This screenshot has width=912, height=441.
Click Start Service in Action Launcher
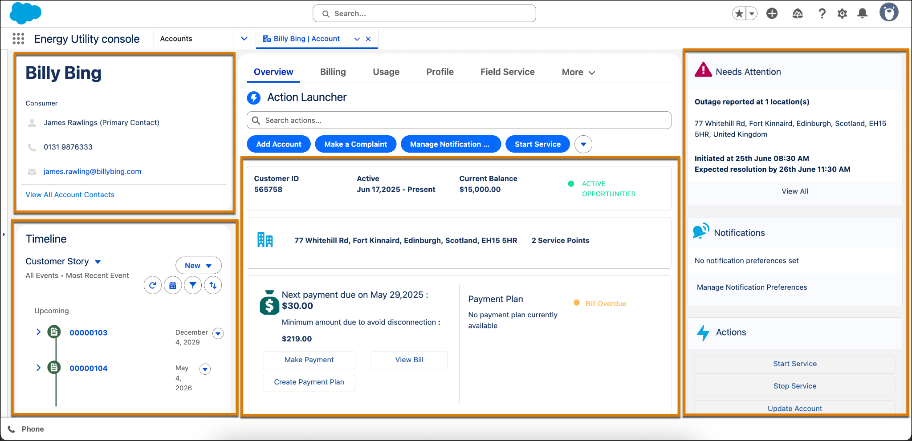point(537,144)
